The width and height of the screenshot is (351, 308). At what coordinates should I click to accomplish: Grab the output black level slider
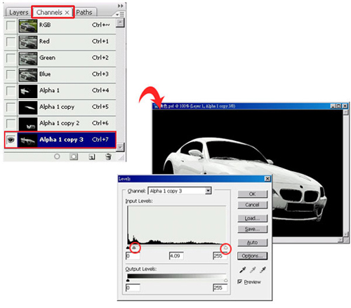pos(128,280)
